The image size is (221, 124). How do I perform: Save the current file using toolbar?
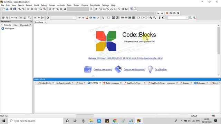[x=11, y=9]
